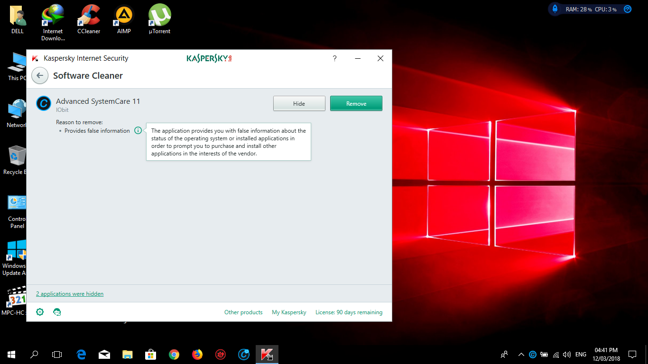Viewport: 648px width, 364px height.
Task: Launch Firefox from the taskbar
Action: 197,355
